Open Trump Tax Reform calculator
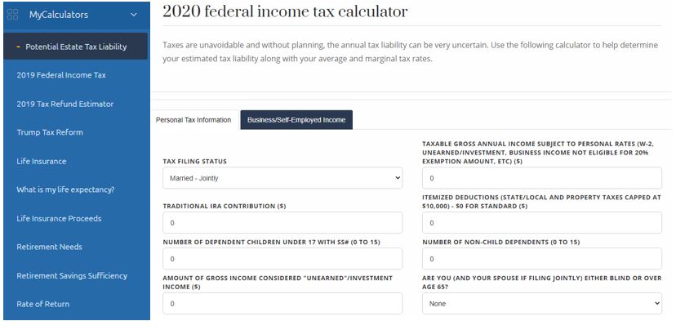Image resolution: width=676 pixels, height=330 pixels. point(50,132)
